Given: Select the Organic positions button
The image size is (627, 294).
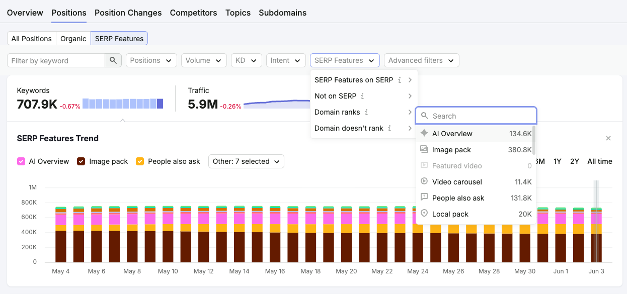Looking at the screenshot, I should pyautogui.click(x=73, y=39).
